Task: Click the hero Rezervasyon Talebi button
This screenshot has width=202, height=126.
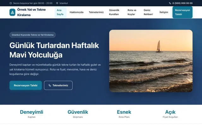Action: tap(26, 85)
